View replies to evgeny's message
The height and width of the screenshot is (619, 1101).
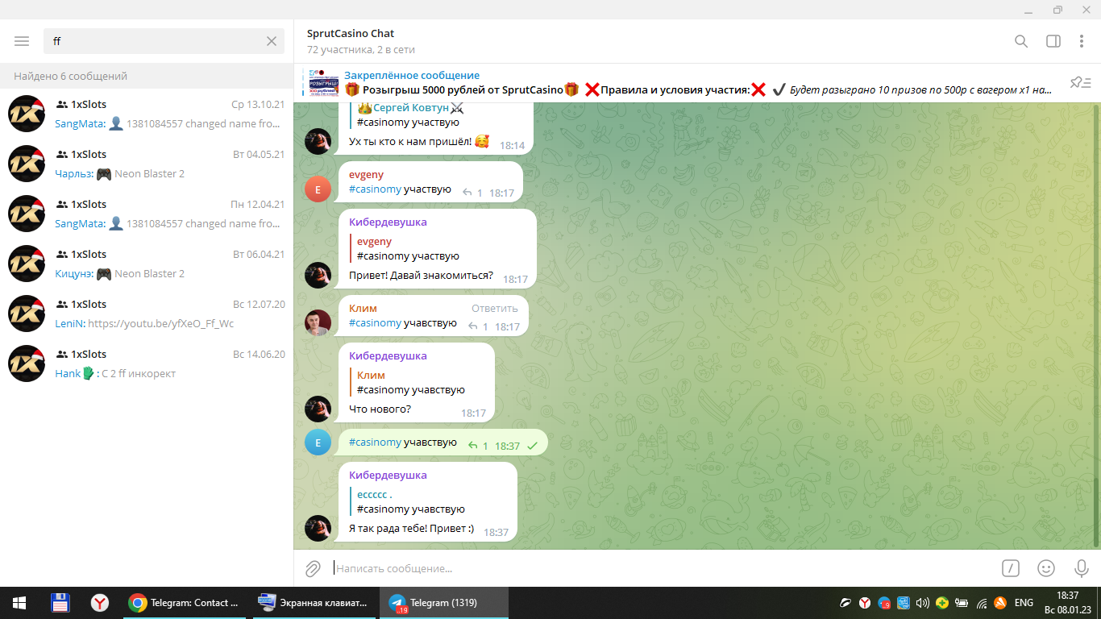472,193
